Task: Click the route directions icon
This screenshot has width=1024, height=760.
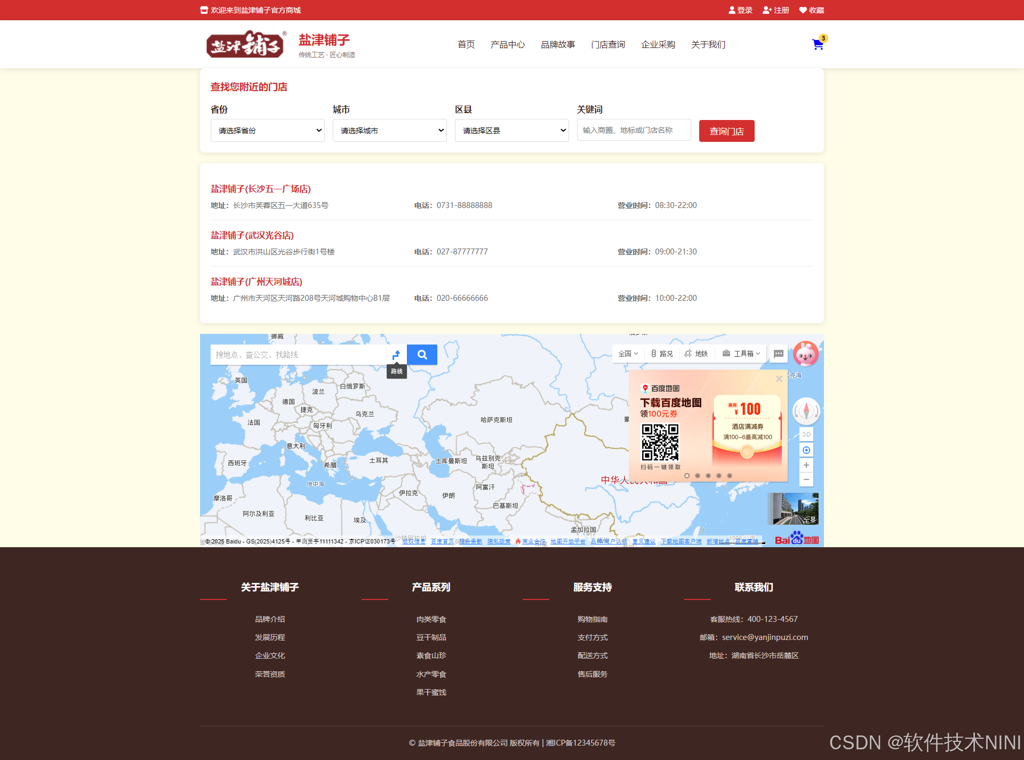Action: click(x=396, y=355)
